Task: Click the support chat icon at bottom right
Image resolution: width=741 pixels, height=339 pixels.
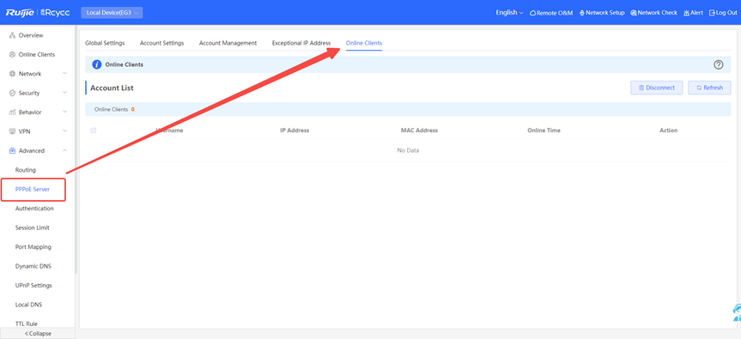Action: point(737,313)
